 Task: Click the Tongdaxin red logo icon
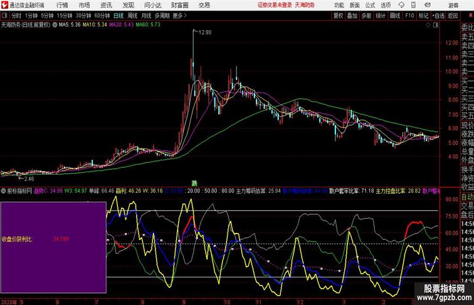coord(4,5)
